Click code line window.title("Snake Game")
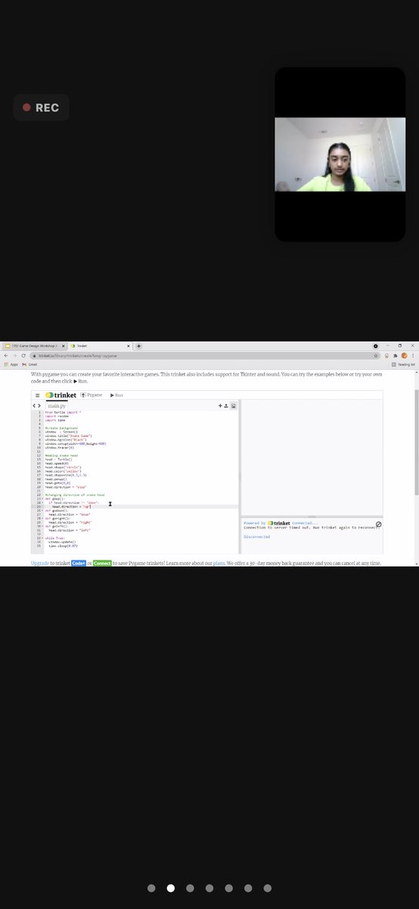Image resolution: width=419 pixels, height=909 pixels. [68, 436]
